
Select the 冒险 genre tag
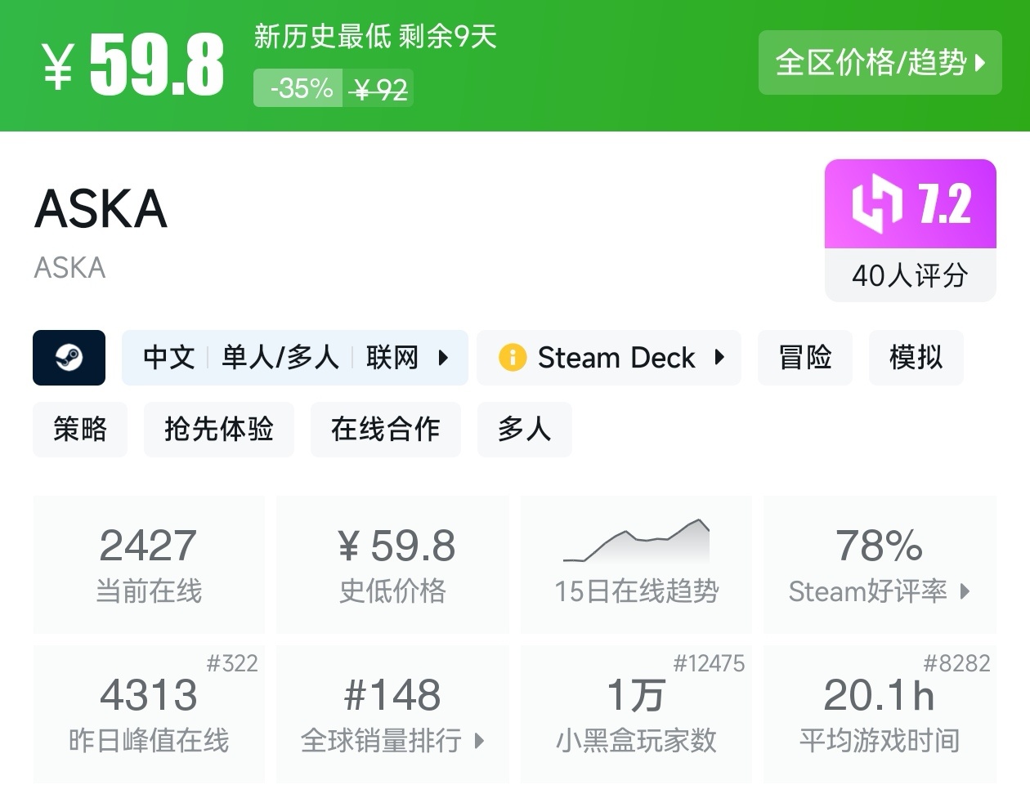pyautogui.click(x=805, y=358)
